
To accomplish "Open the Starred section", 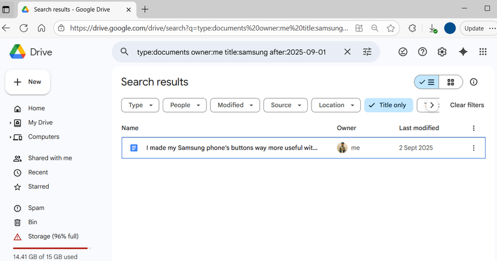I will (x=39, y=187).
